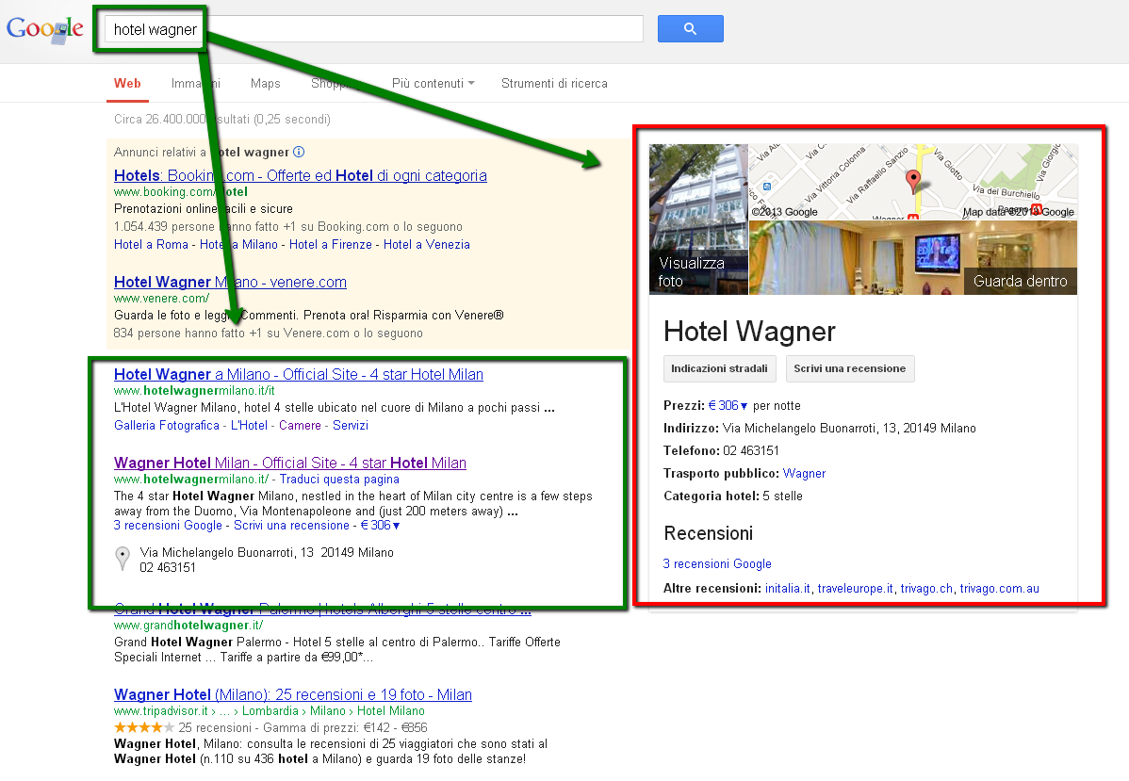Viewport: 1129px width, 781px height.
Task: Click the ad info icon beside Annunci
Action: coord(299,152)
